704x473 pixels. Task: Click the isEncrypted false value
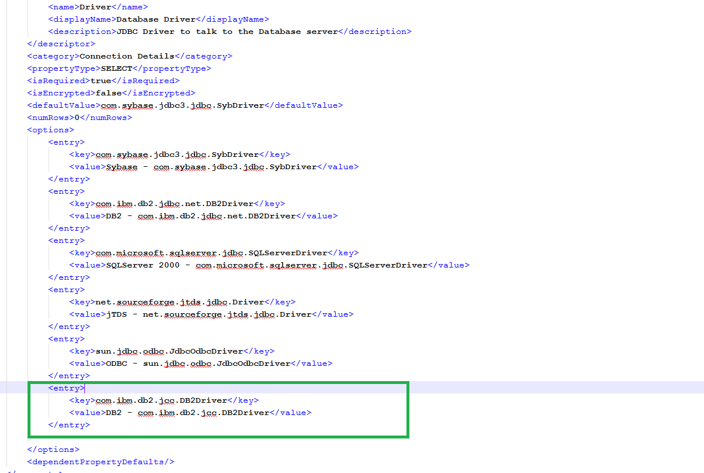[109, 92]
